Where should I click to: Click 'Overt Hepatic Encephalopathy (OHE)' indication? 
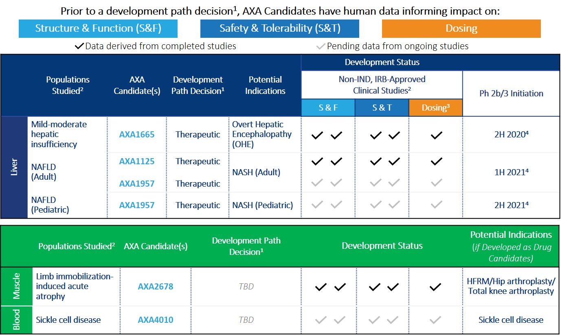262,134
